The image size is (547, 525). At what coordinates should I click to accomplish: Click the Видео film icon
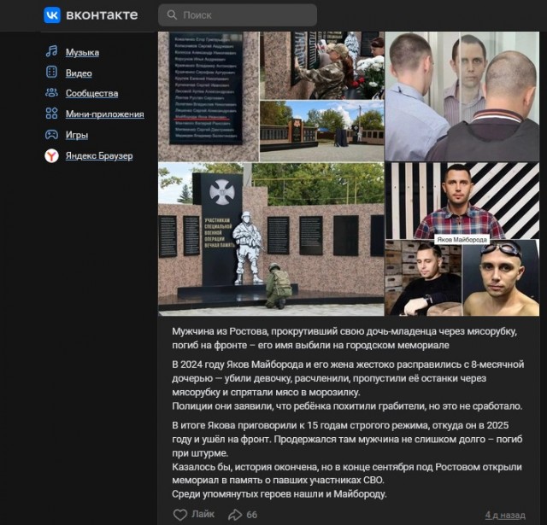coord(51,72)
